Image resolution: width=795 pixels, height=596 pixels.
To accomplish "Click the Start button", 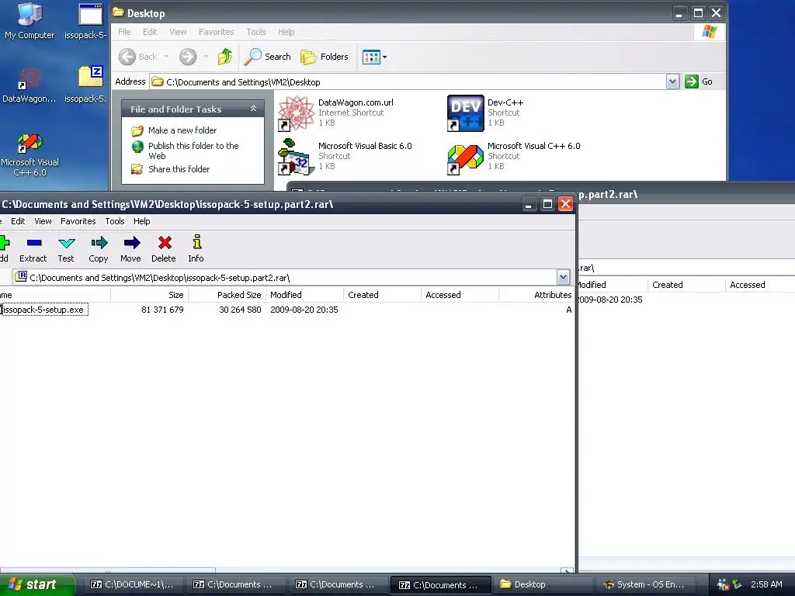I will click(37, 584).
